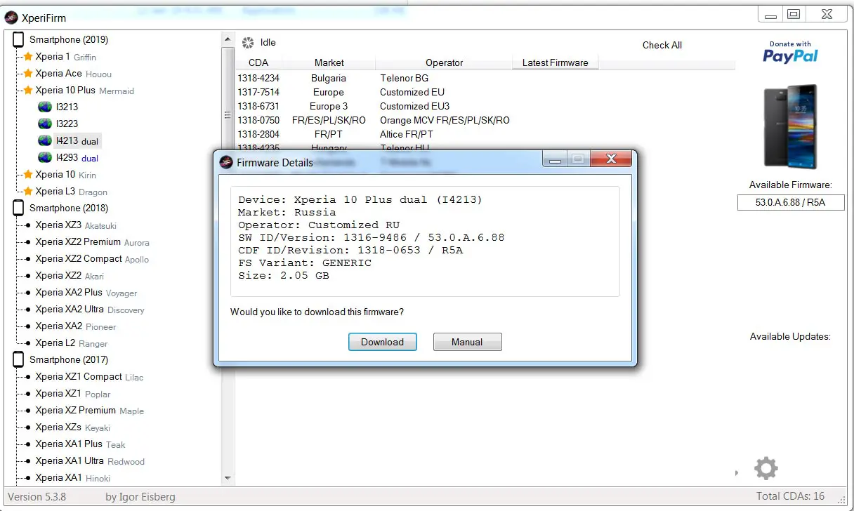Click the star icon beside Xperia L3
Viewport: 854px width, 511px height.
tap(28, 192)
